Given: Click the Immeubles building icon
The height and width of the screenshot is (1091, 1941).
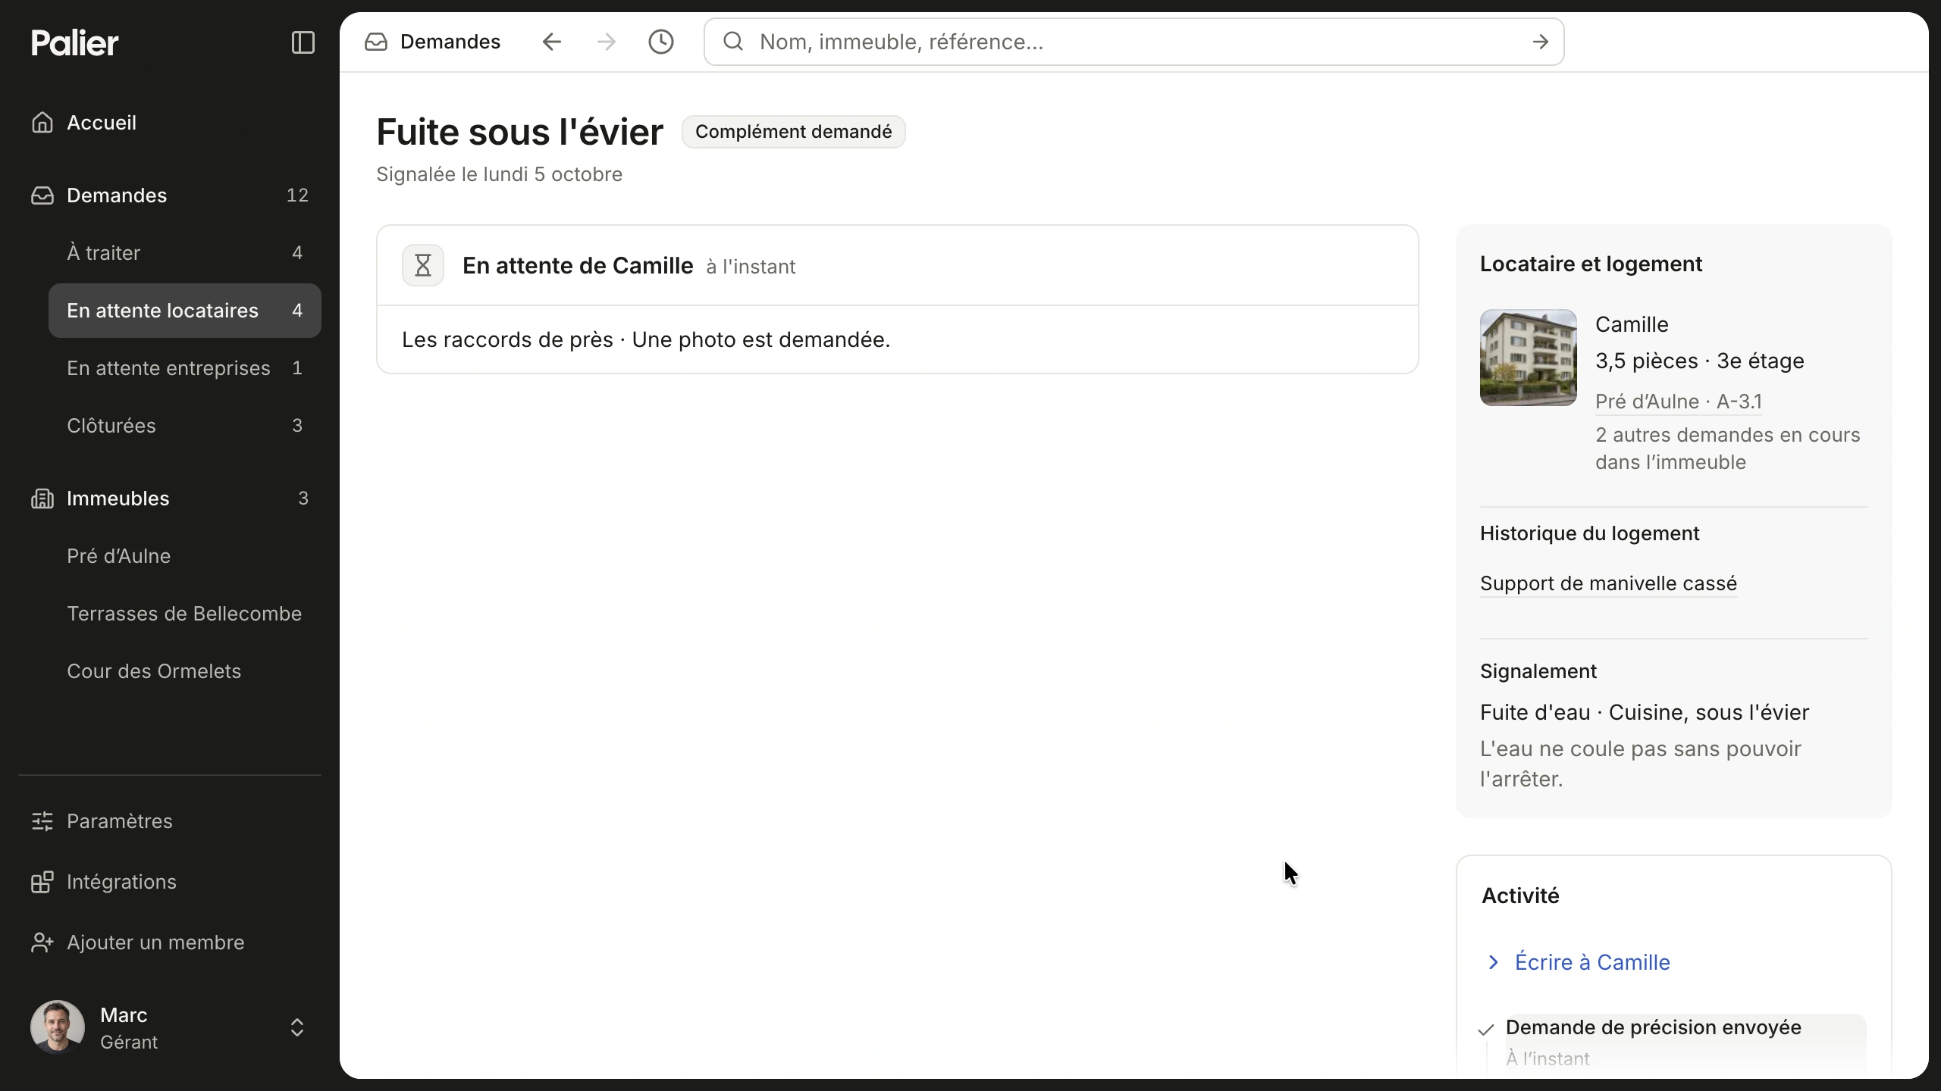Looking at the screenshot, I should tap(42, 499).
